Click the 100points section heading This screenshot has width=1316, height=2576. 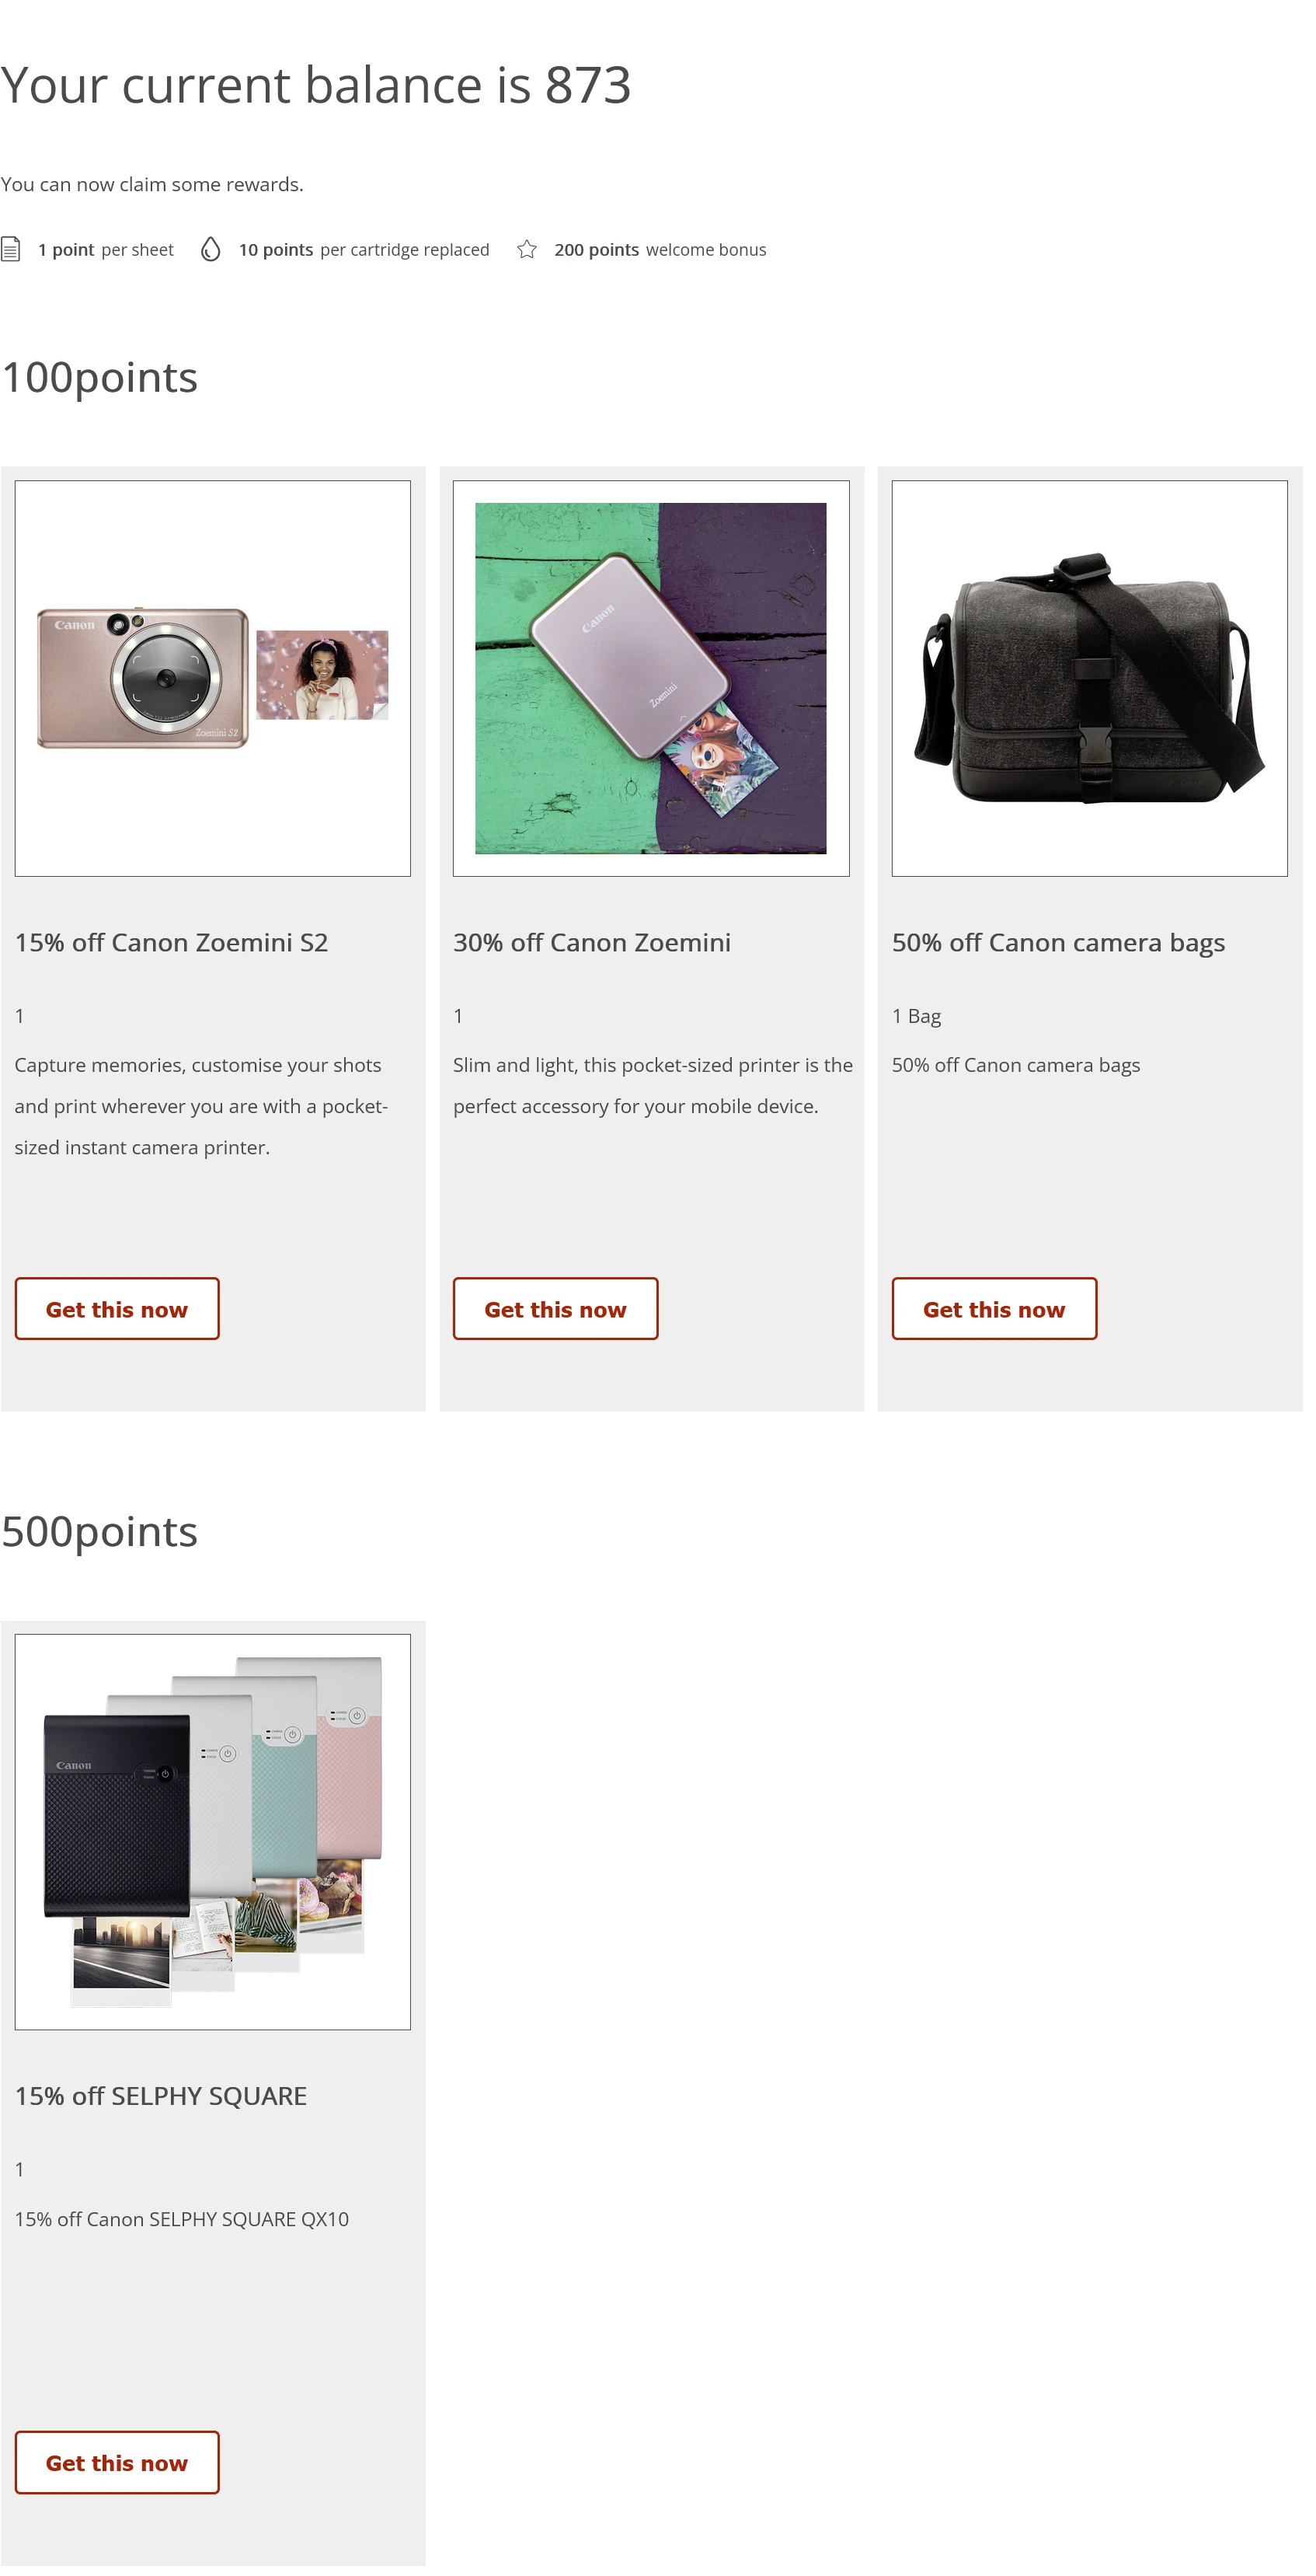[99, 377]
